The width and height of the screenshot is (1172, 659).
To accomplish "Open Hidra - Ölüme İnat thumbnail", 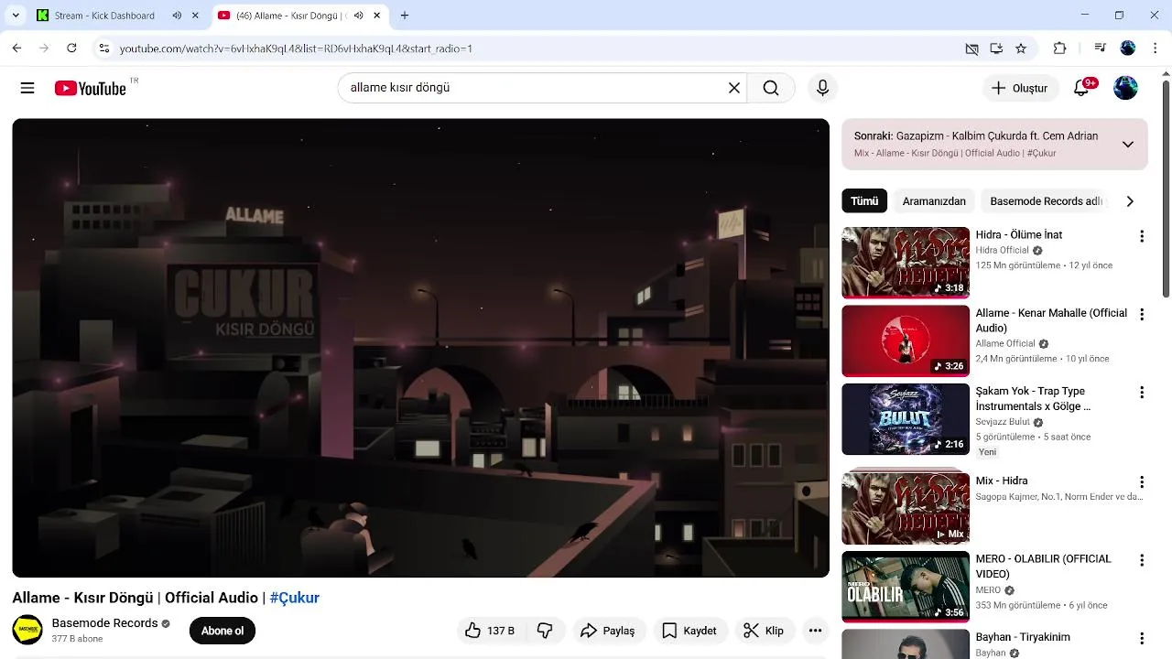I will point(906,263).
